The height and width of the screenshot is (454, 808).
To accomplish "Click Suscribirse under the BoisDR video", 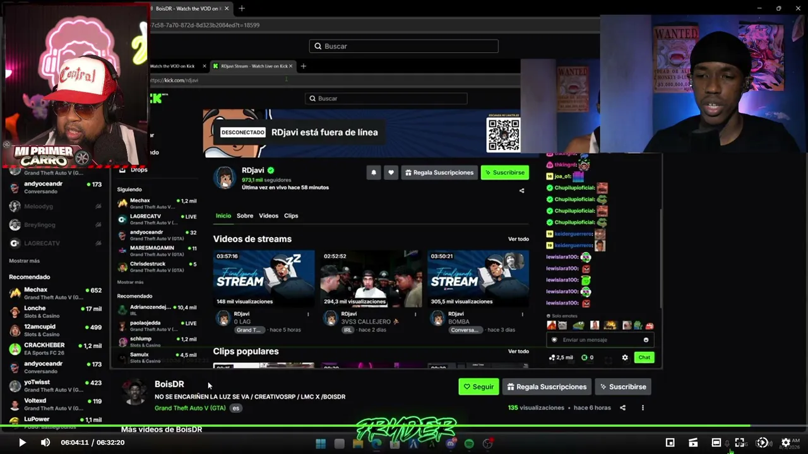I will (623, 387).
